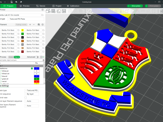163x122 pixels.
Task: Click the Auto orient tool icon
Action: 59,11
